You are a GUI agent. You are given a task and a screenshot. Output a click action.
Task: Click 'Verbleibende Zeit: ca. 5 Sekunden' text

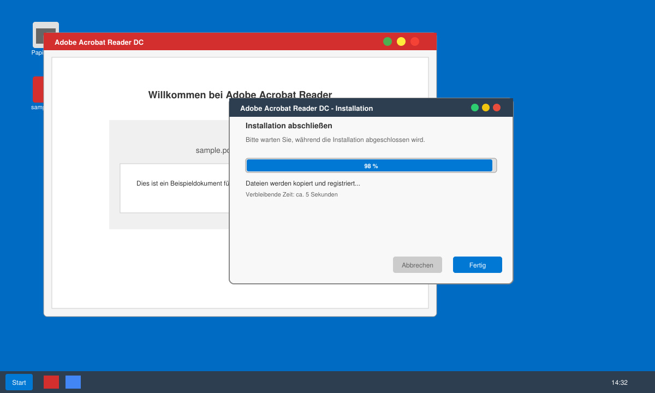pyautogui.click(x=291, y=194)
